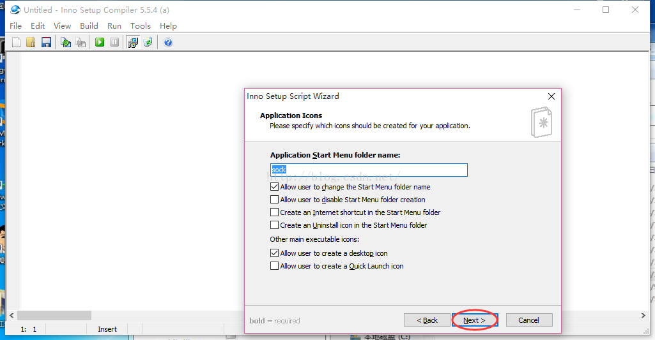Click the green Run toolbar icon
Screen dimensions: 655x340
pos(100,42)
